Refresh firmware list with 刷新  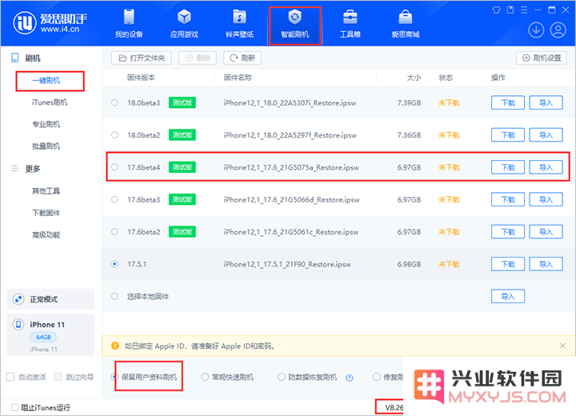pos(242,58)
